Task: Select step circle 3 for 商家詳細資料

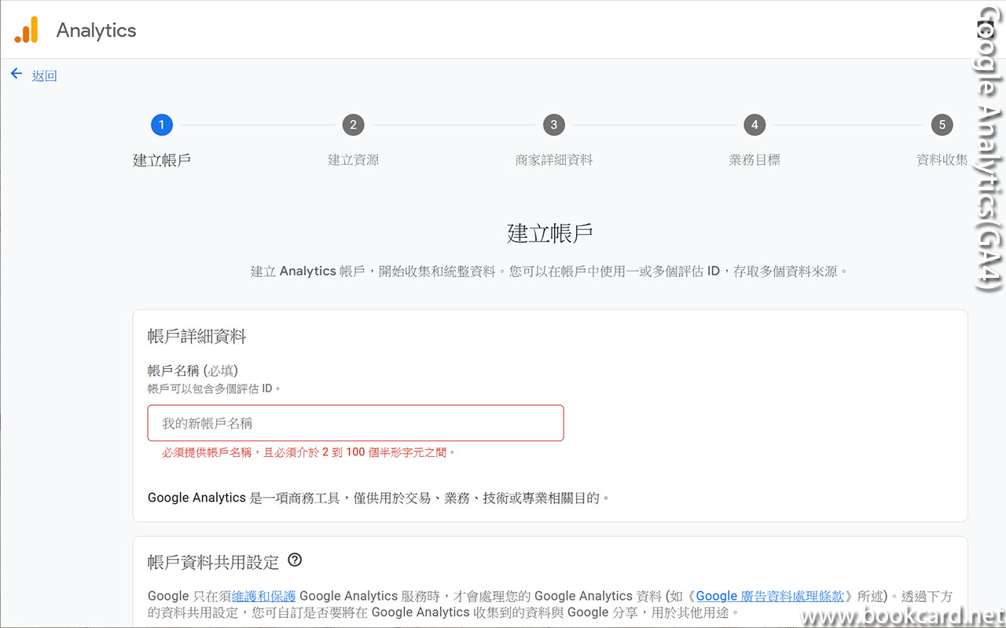Action: click(x=553, y=124)
